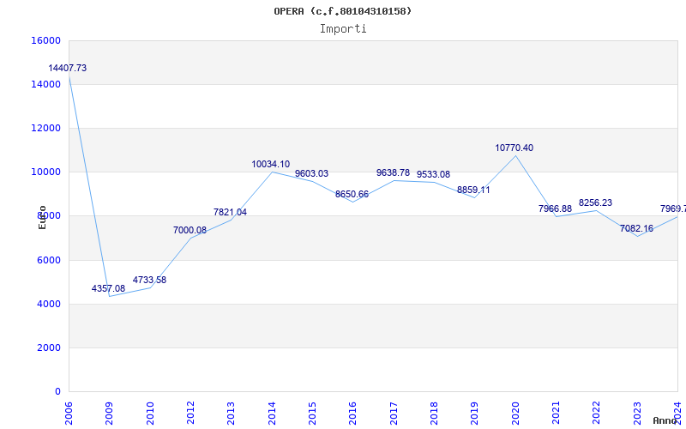The height and width of the screenshot is (429, 686).
Task: Click the x-axis year 2009
Action: point(110,414)
